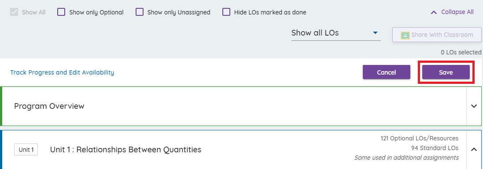Click the dropdown arrow beside Show all LOs

point(375,32)
